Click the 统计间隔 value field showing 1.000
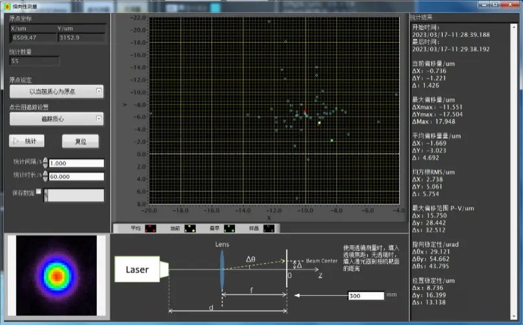 coord(77,163)
